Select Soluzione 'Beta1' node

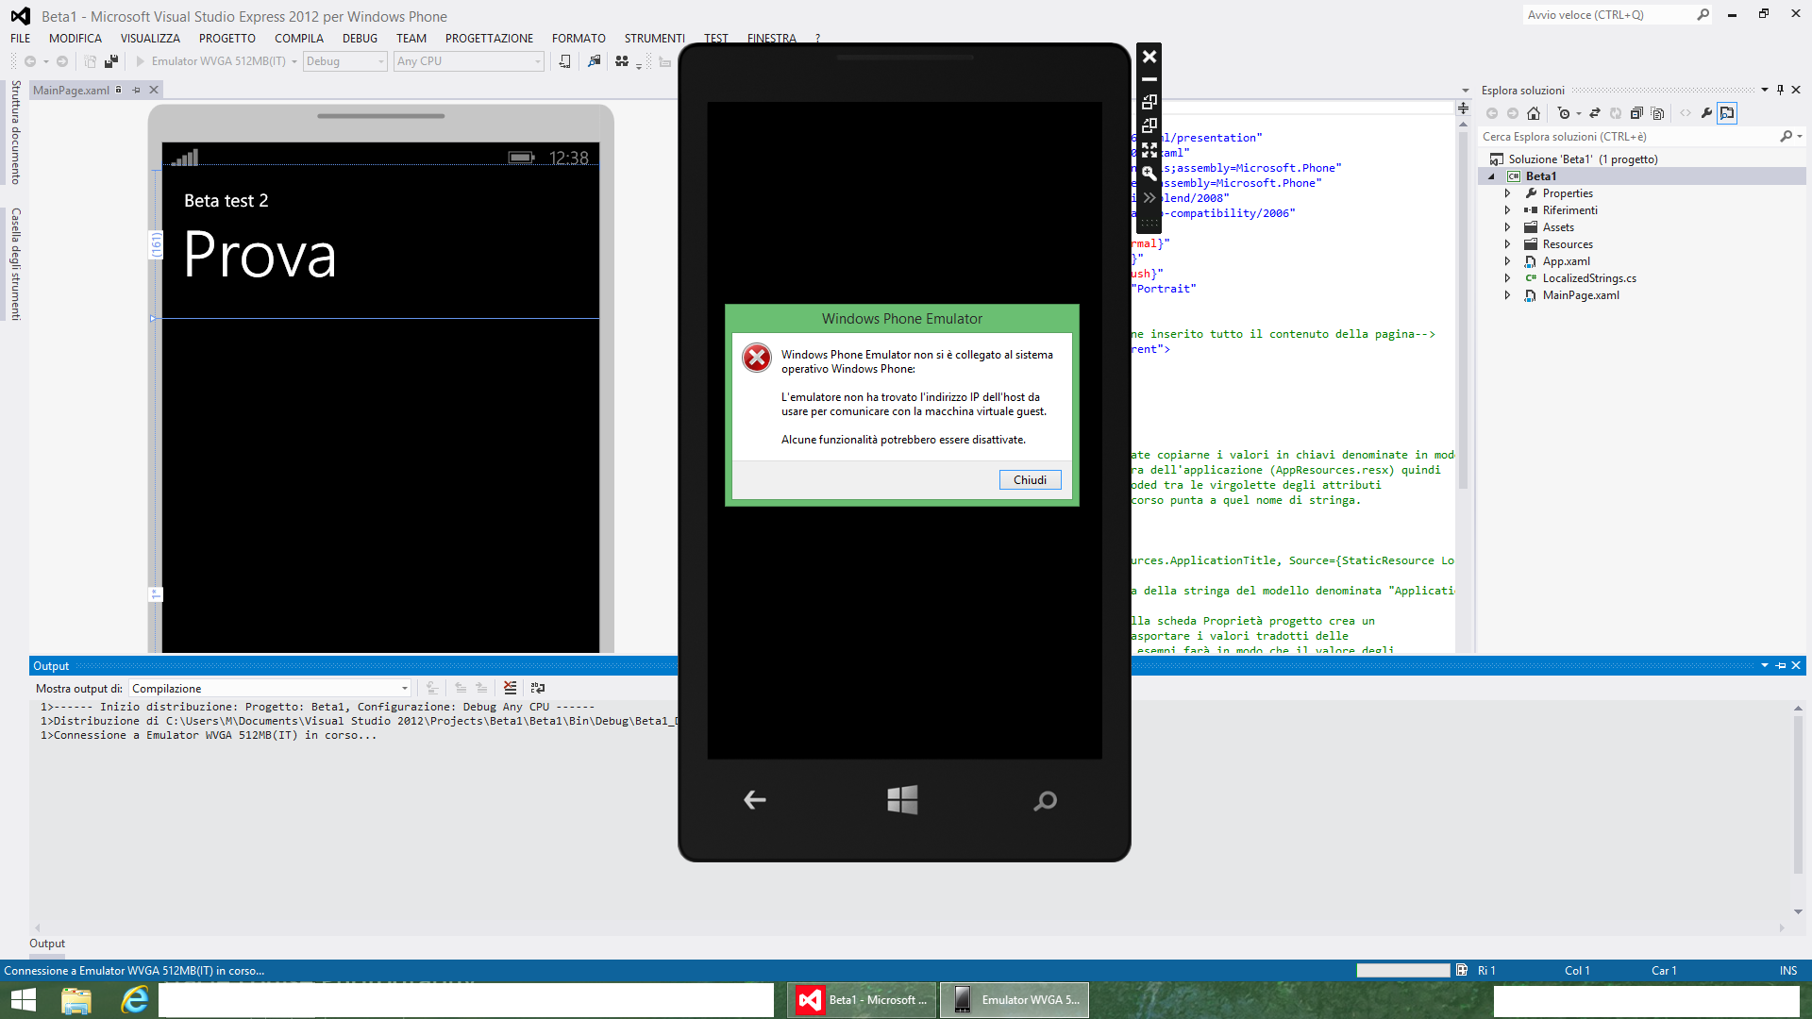[1583, 159]
